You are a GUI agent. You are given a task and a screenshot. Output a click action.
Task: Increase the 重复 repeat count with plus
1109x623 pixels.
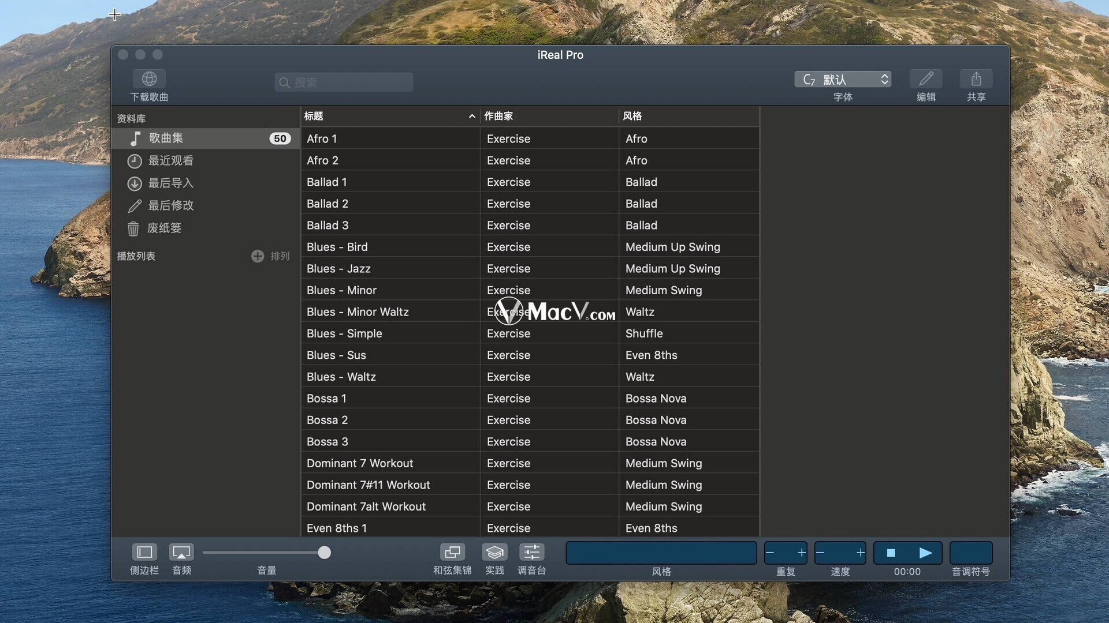pyautogui.click(x=801, y=553)
